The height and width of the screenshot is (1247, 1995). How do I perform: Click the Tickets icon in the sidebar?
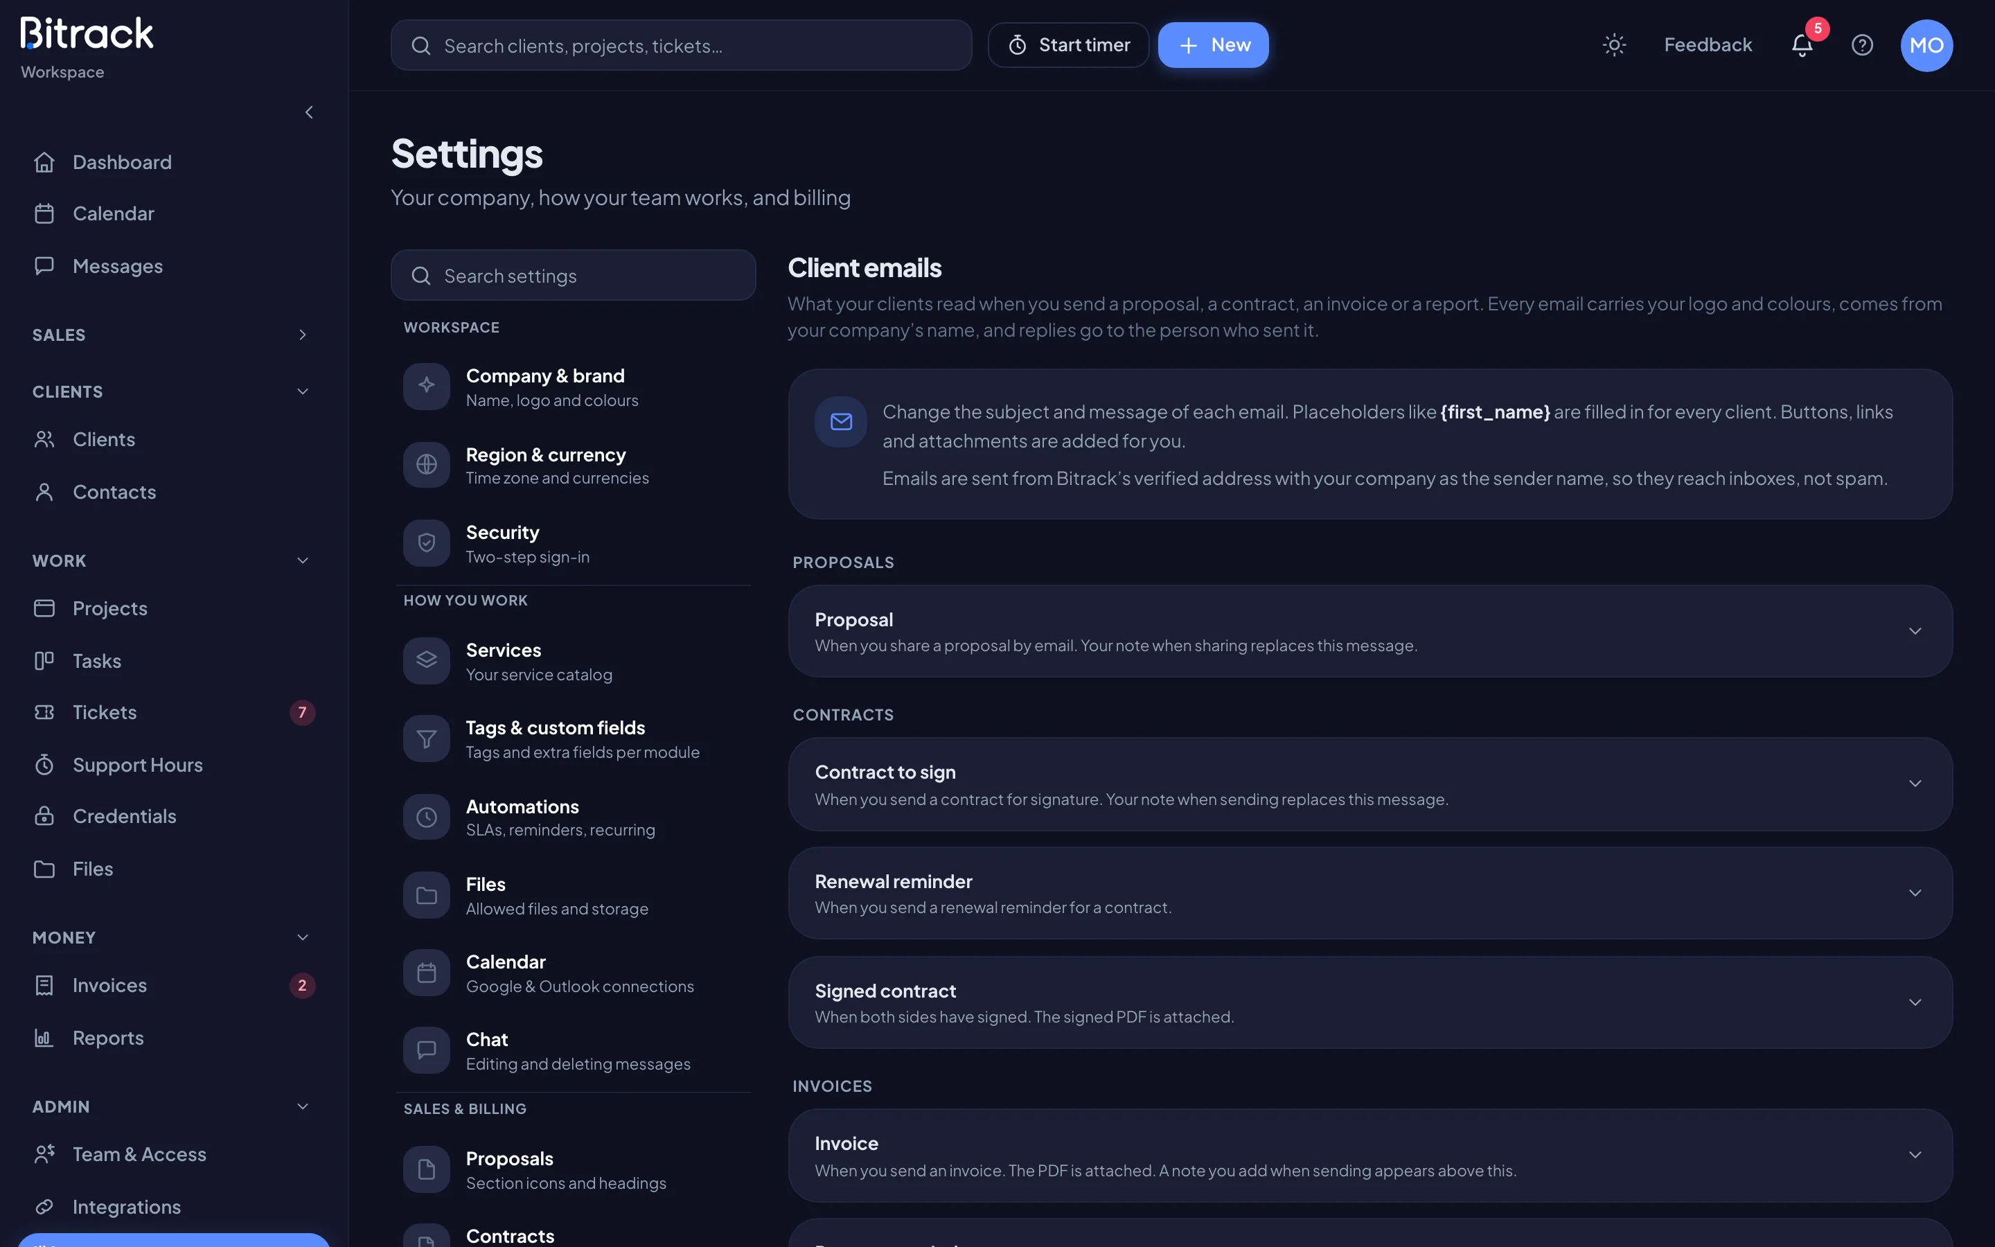click(44, 713)
